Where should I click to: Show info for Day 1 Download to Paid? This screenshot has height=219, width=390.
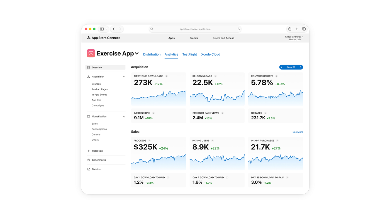tap(168, 178)
